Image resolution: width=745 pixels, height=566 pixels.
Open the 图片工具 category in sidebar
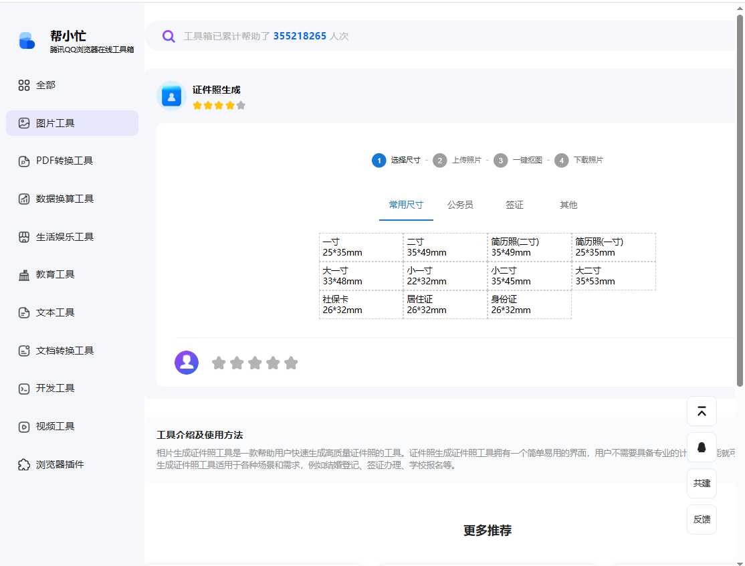click(x=72, y=122)
